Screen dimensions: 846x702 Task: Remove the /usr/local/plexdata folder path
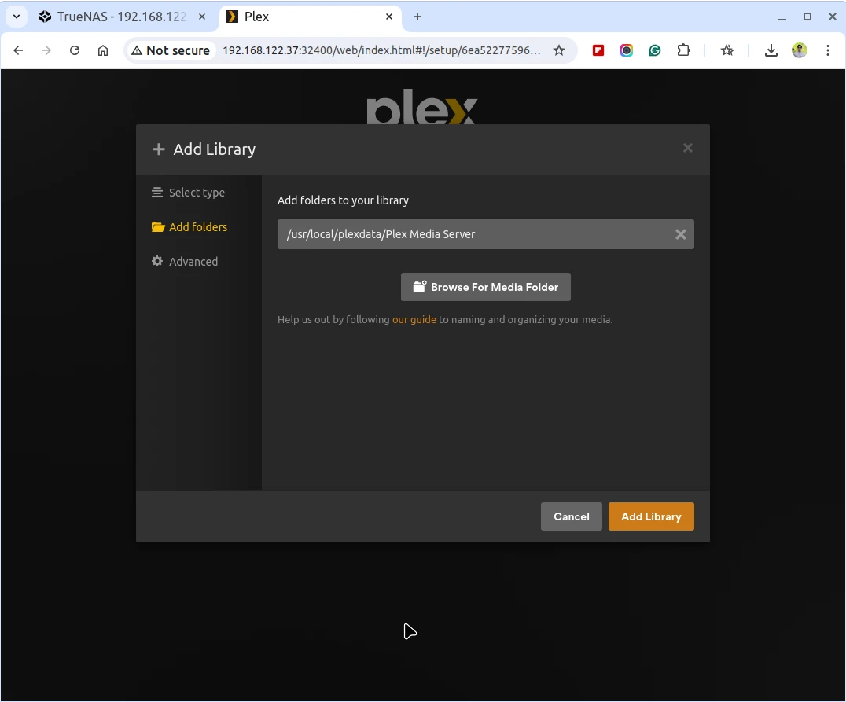680,234
